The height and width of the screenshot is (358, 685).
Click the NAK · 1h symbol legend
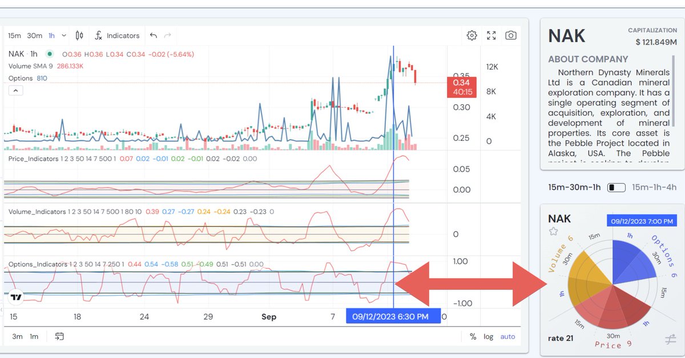click(x=23, y=54)
